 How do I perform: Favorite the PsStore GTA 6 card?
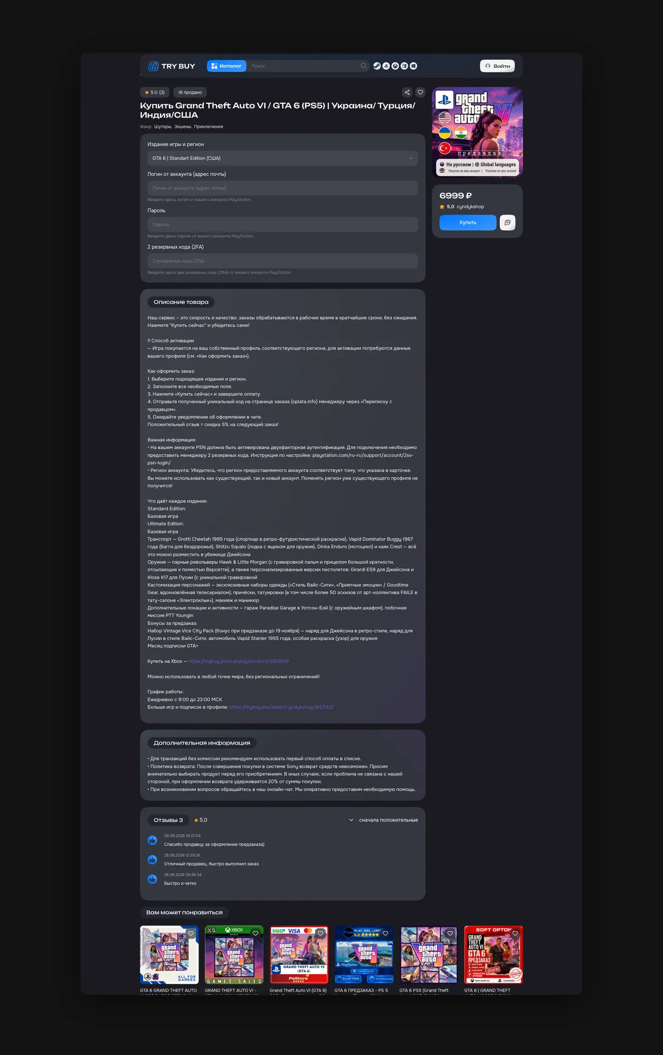(321, 933)
